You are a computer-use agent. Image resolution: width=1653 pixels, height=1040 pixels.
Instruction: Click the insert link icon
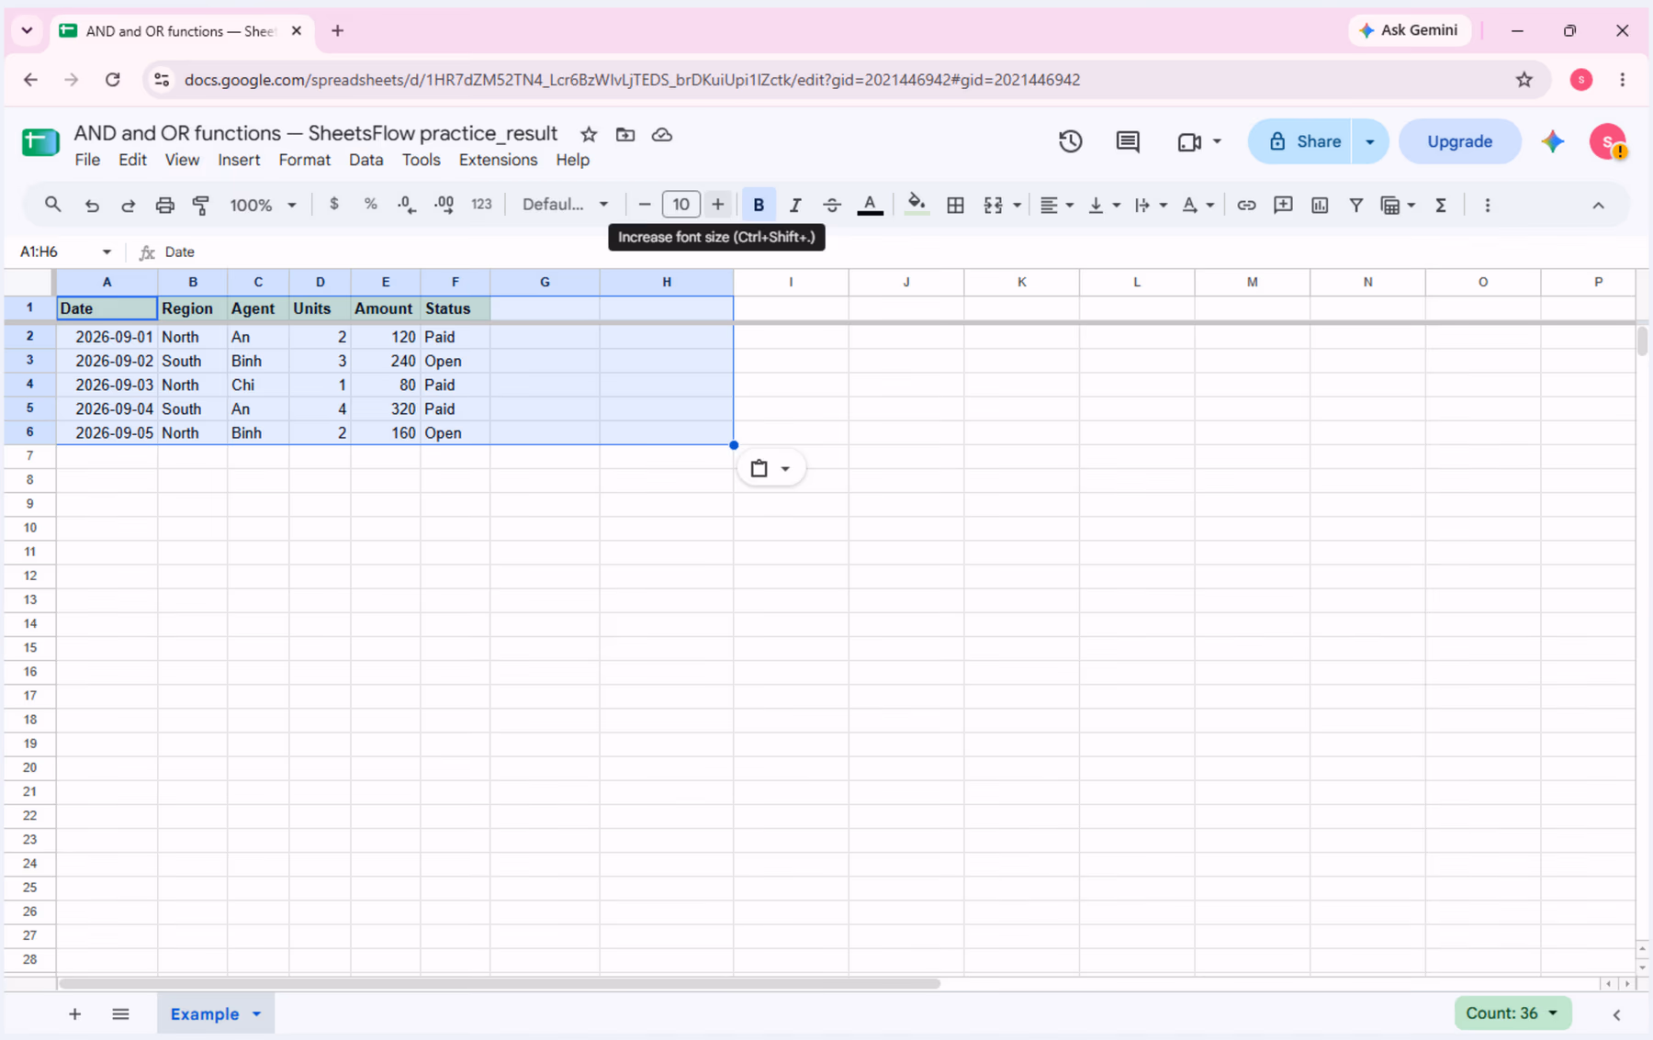1246,205
